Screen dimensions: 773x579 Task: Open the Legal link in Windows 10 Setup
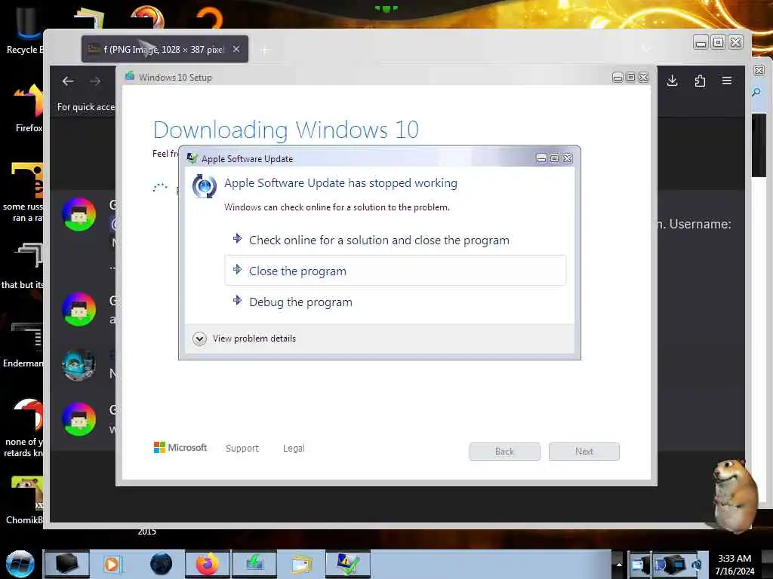[x=294, y=448]
